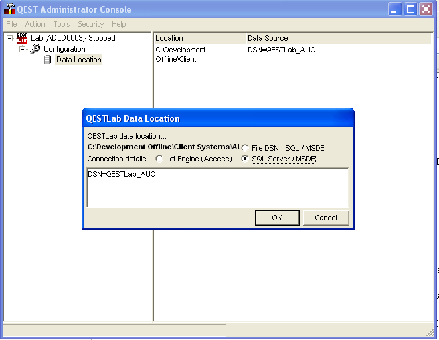Open the Security menu
Screen dimensions: 439x340
91,24
